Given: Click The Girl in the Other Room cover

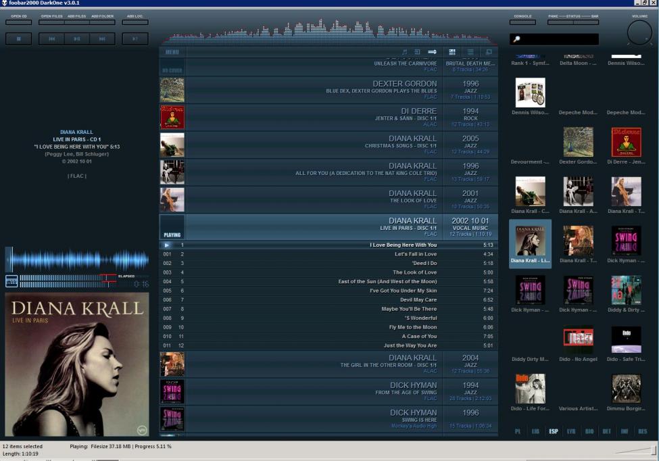Looking at the screenshot, I should click(x=172, y=364).
